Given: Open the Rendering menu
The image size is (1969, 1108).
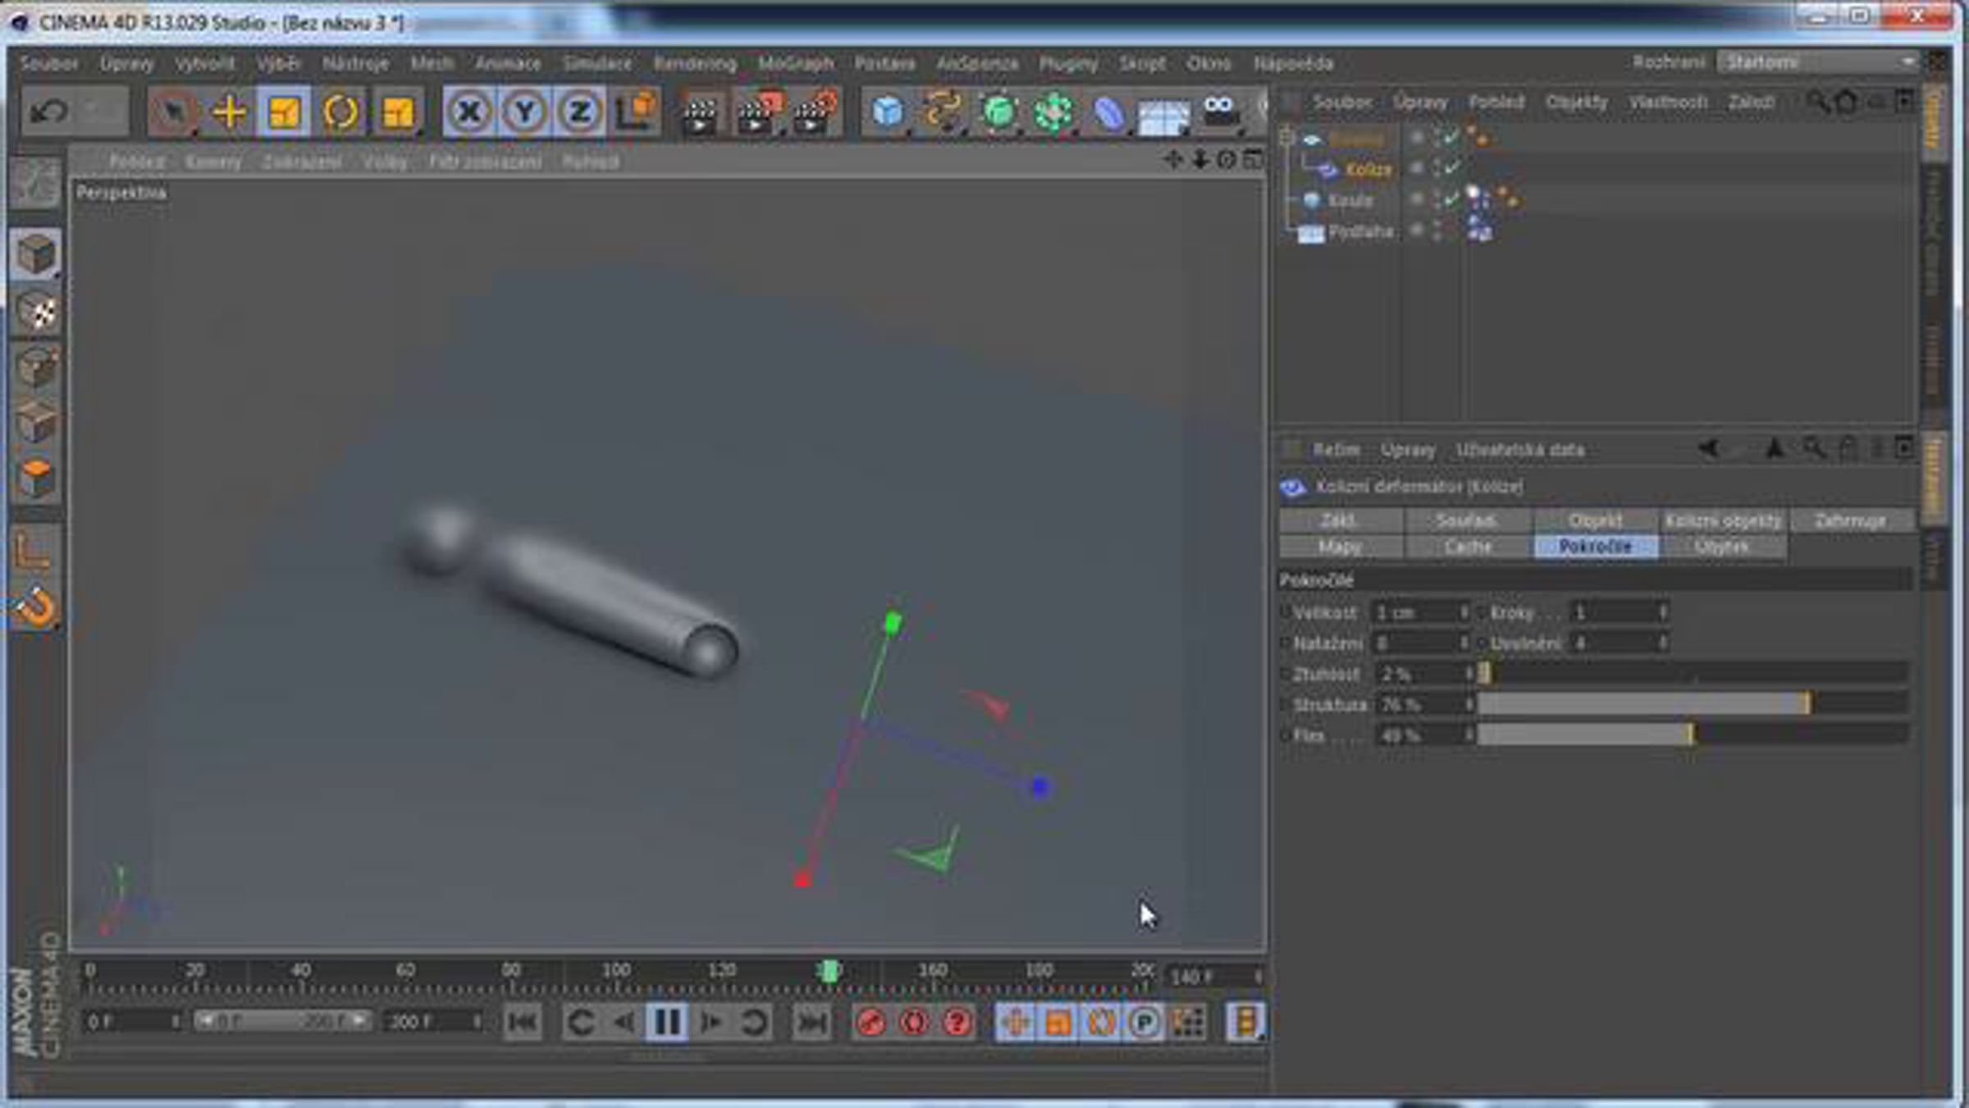Looking at the screenshot, I should (x=695, y=63).
